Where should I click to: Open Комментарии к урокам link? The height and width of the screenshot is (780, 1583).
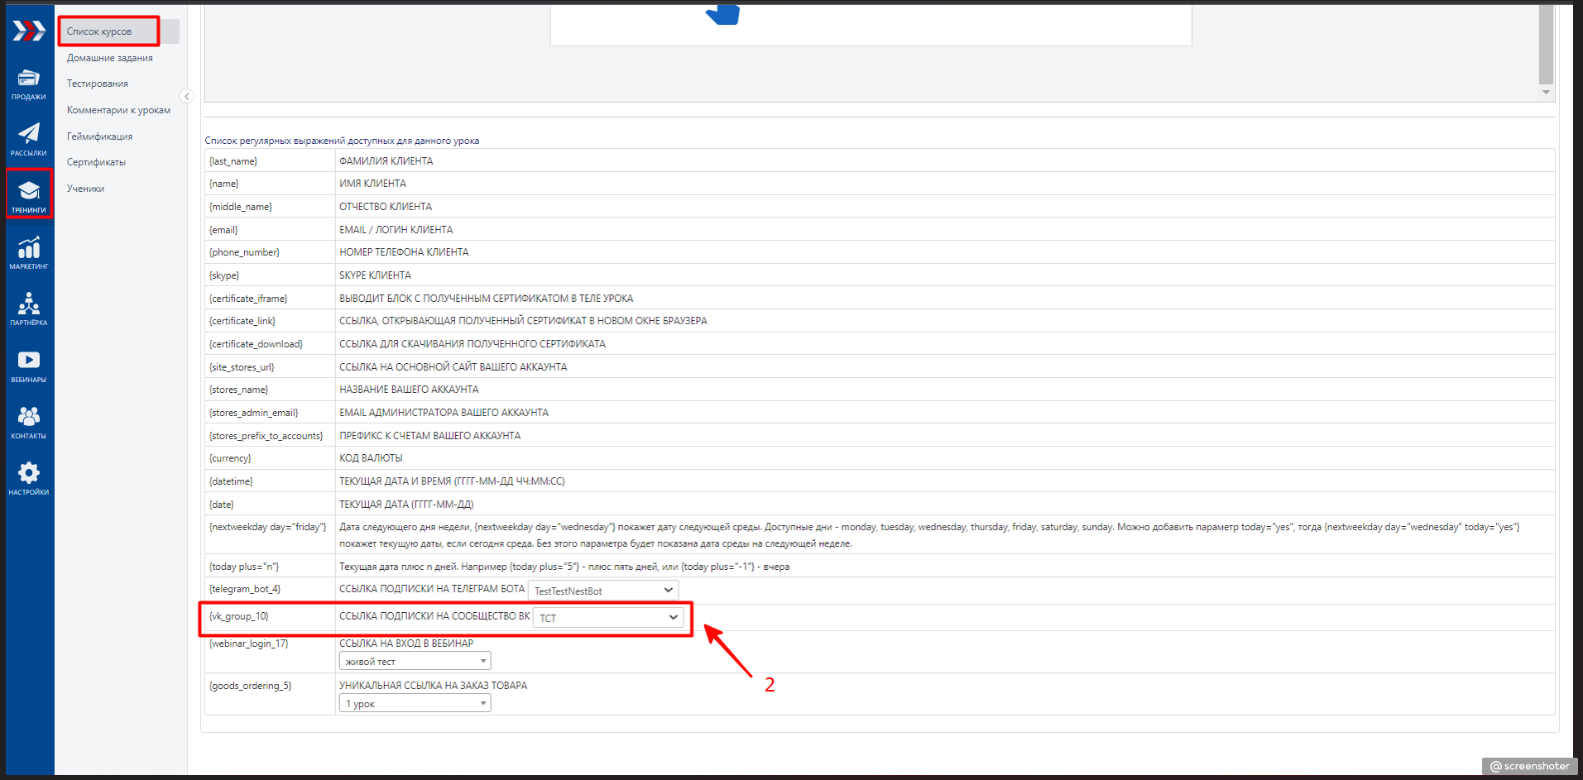(118, 110)
